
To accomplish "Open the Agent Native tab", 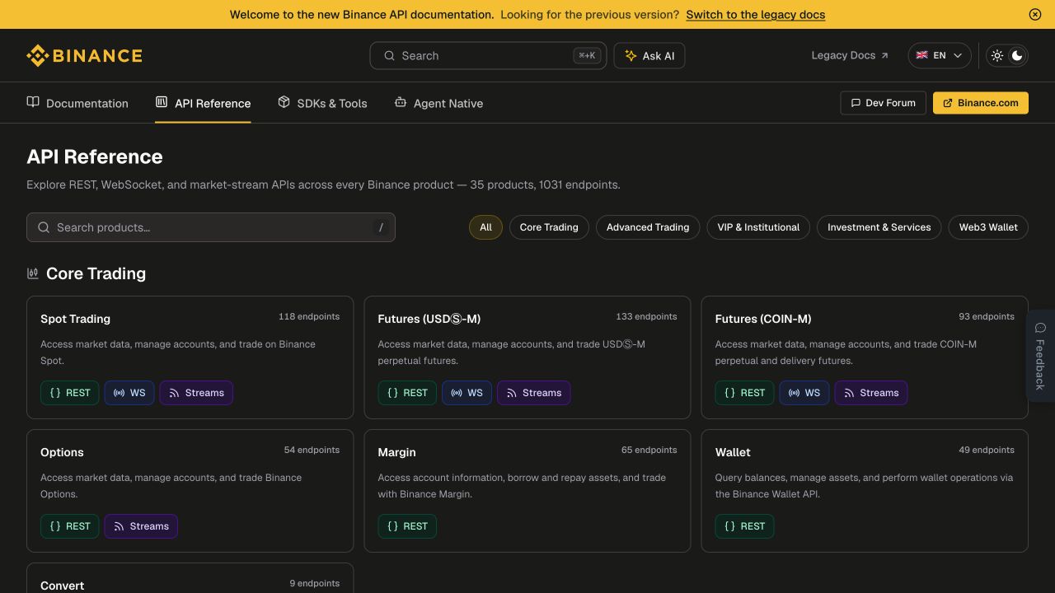I will [438, 103].
